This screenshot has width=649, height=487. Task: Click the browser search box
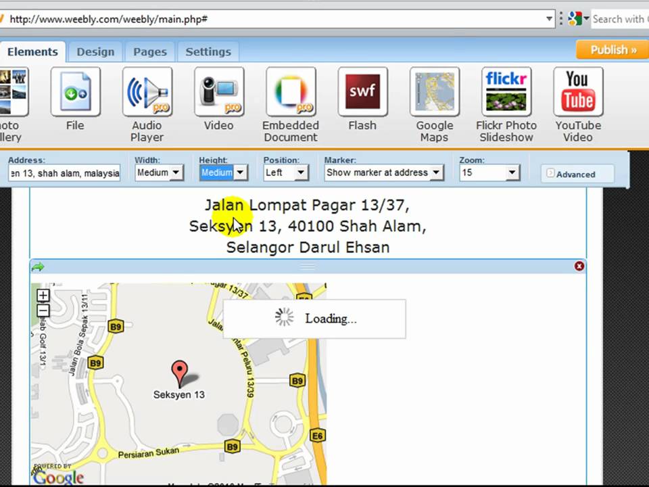click(x=620, y=19)
